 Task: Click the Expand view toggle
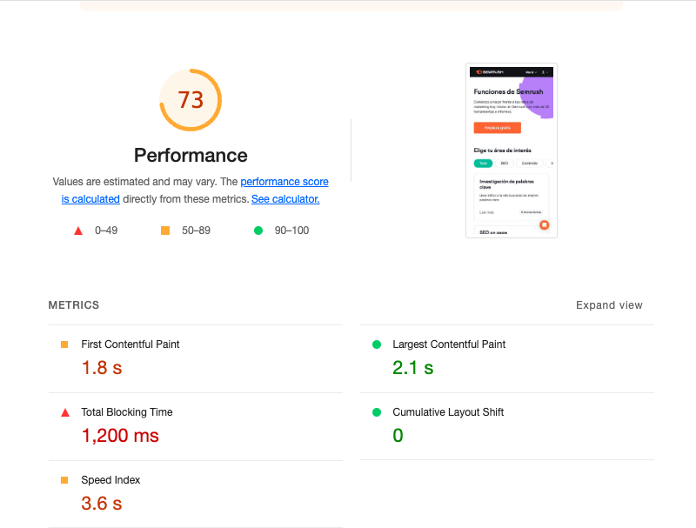click(x=609, y=305)
